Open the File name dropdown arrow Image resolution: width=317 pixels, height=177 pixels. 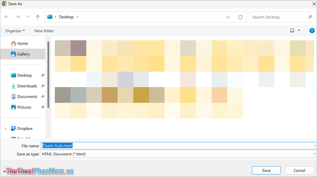(315, 146)
